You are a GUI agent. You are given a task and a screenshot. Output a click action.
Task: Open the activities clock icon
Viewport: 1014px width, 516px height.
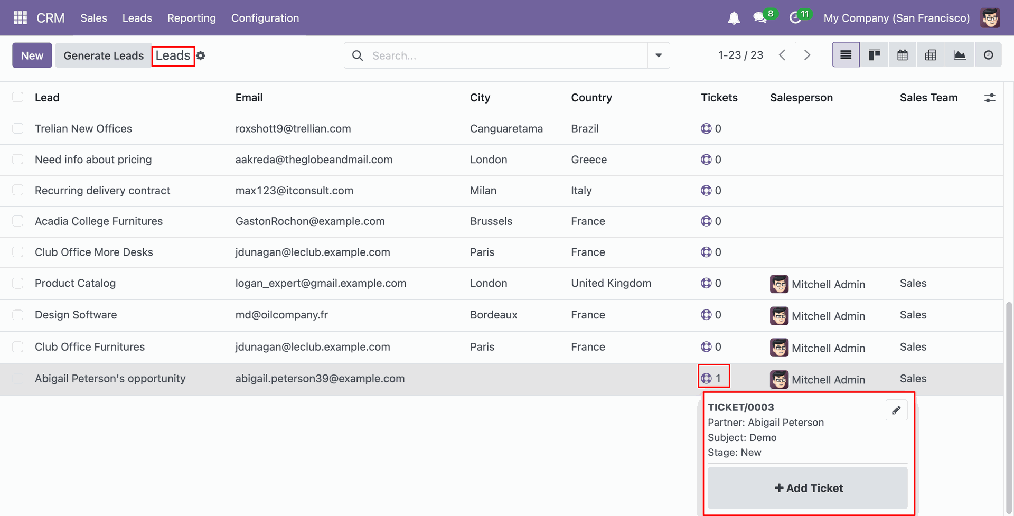tap(795, 18)
